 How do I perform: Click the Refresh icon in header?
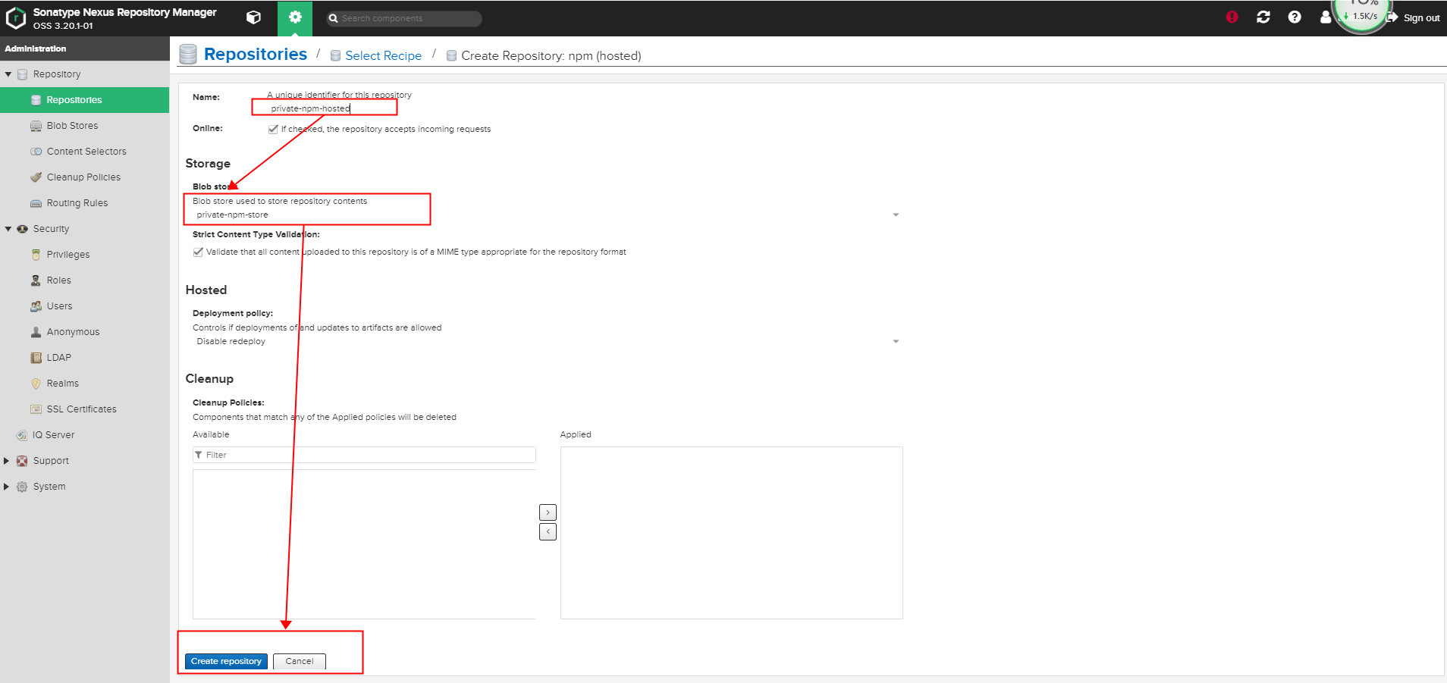1263,17
